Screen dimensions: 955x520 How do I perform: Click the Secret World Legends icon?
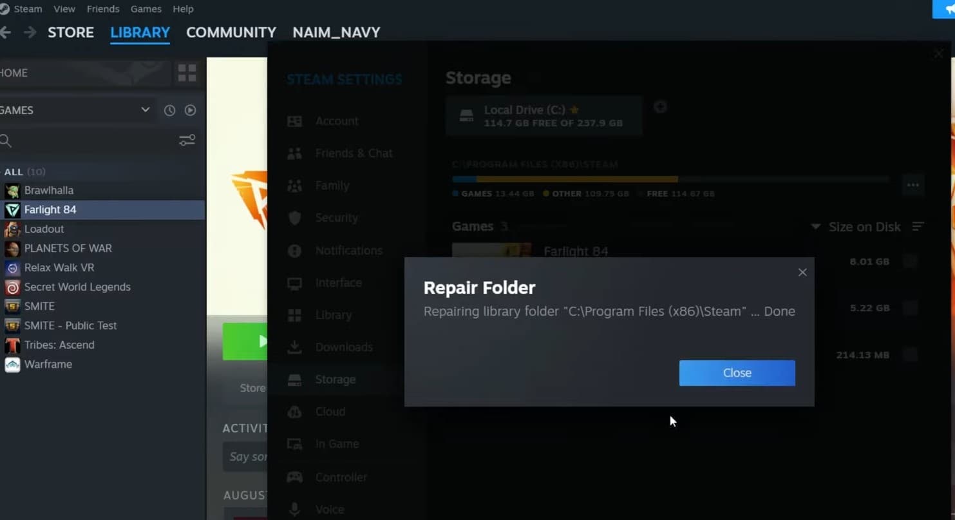(12, 287)
